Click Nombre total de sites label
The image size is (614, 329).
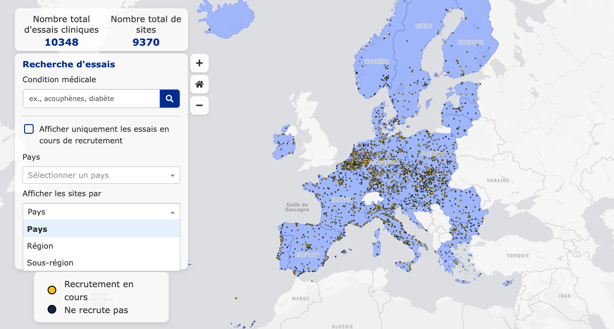[x=146, y=25]
